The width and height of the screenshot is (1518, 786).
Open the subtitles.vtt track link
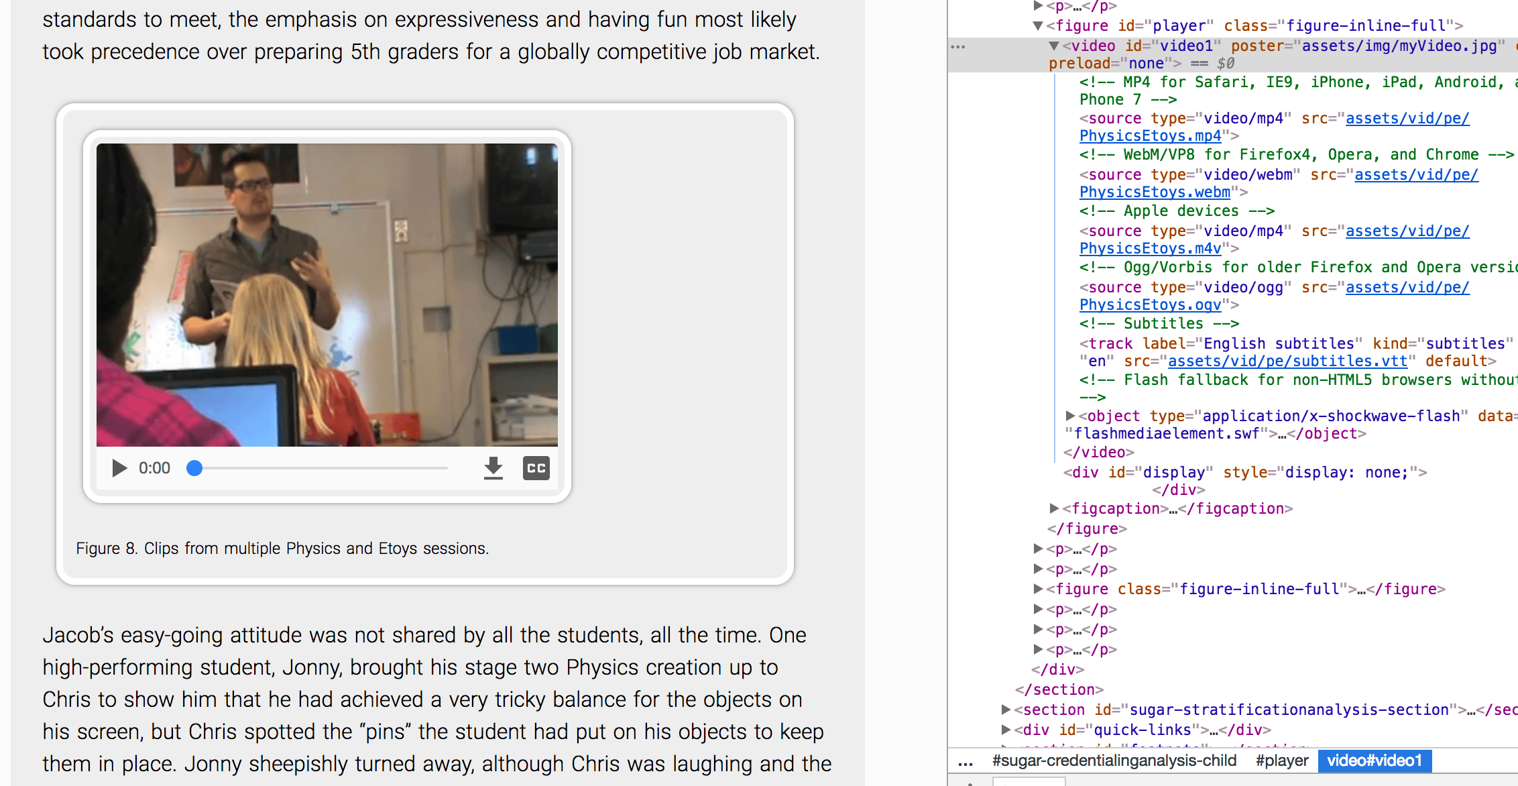[x=1287, y=361]
